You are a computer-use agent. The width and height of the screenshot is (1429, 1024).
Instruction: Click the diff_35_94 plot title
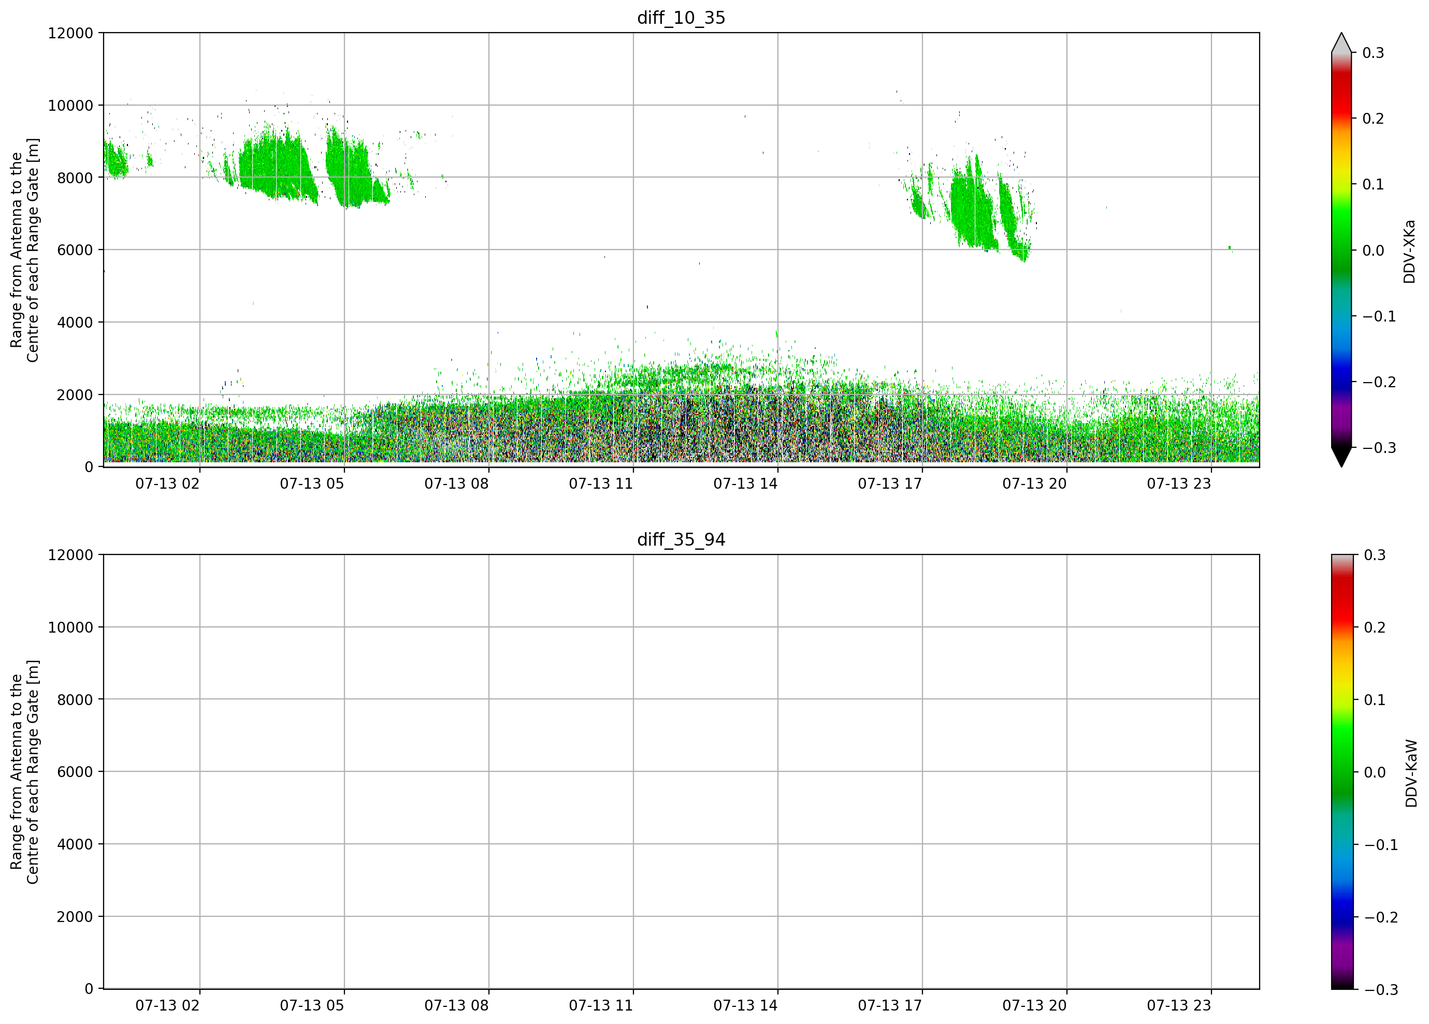pos(681,540)
